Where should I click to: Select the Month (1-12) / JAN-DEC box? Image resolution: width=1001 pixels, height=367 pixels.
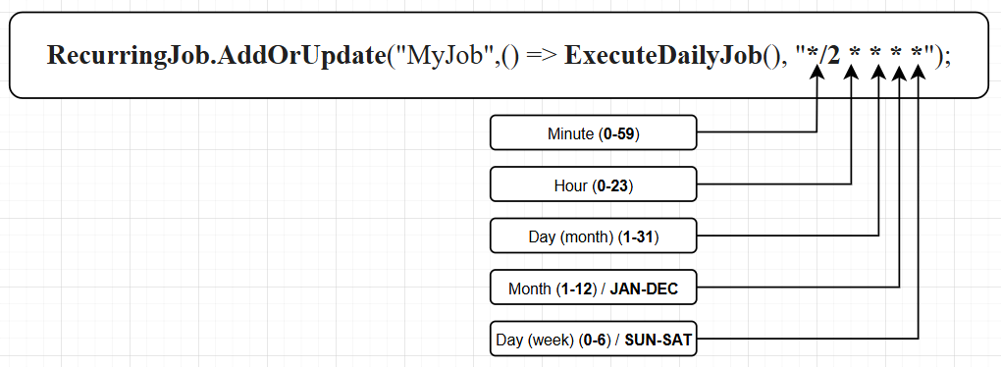[x=593, y=288]
